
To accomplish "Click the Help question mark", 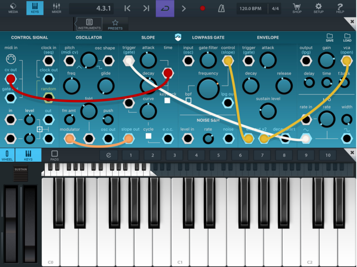I will click(x=340, y=8).
